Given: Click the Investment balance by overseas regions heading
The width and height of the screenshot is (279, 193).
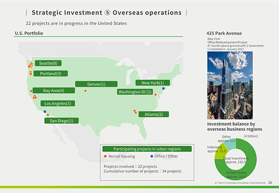Looking at the screenshot, I should pos(235,126).
